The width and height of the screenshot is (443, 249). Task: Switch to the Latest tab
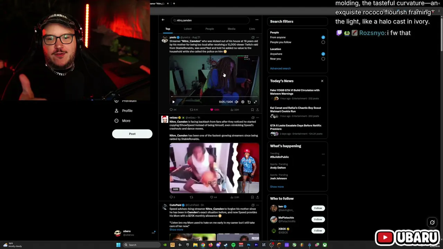188,29
